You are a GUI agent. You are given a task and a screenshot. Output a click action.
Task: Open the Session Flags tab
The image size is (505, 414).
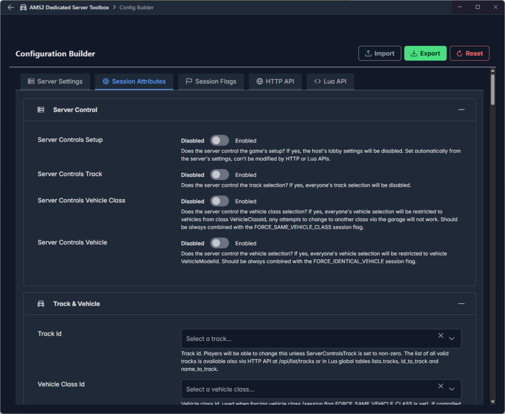(211, 81)
